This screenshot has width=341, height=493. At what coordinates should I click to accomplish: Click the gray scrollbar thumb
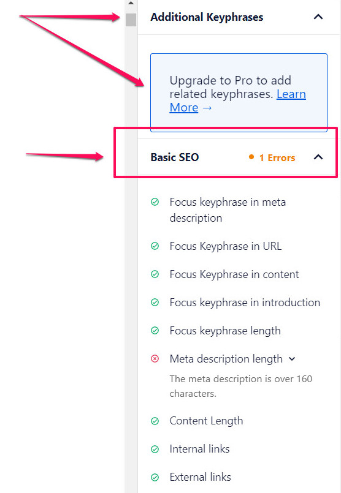coord(131,20)
